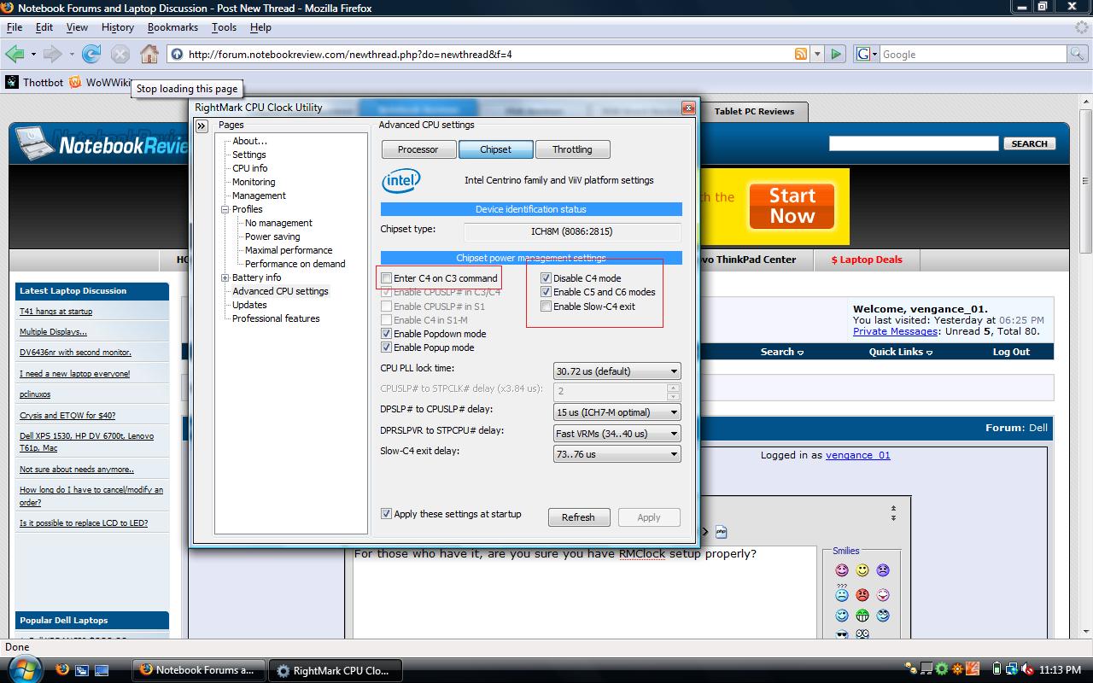
Task: Open CPU PLL lock time dropdown
Action: point(617,371)
